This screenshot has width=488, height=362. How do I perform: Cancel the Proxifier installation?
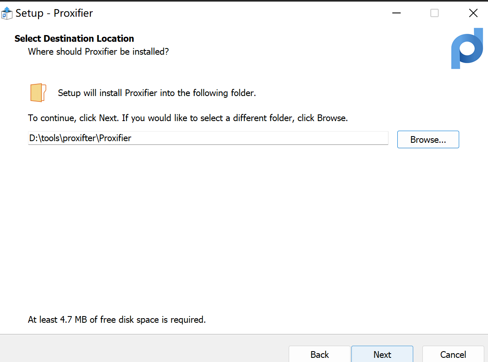(453, 354)
